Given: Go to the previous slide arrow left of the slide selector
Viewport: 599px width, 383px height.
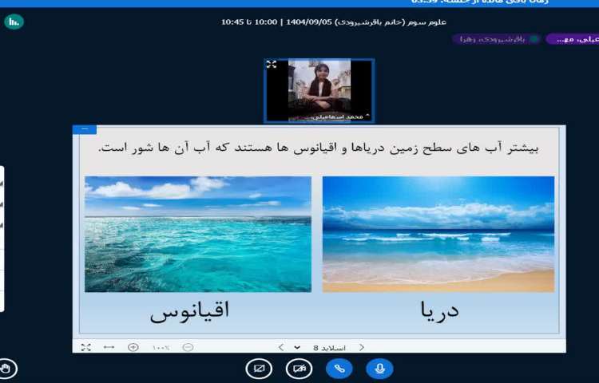Looking at the screenshot, I should [x=281, y=347].
